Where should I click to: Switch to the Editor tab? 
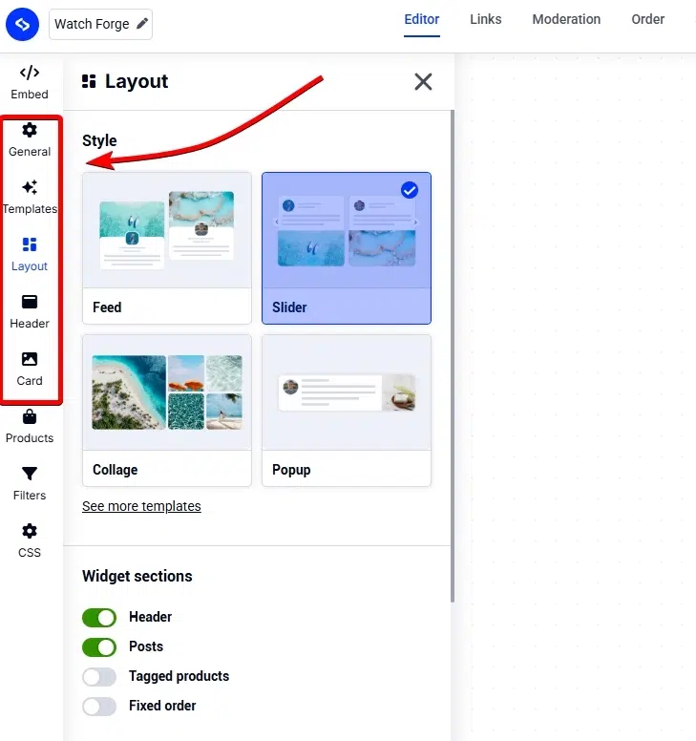pos(421,19)
